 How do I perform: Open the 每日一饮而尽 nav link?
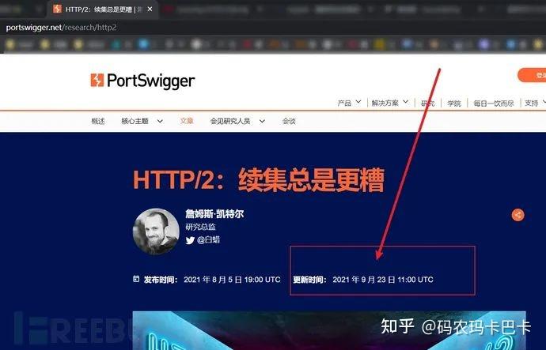[494, 103]
